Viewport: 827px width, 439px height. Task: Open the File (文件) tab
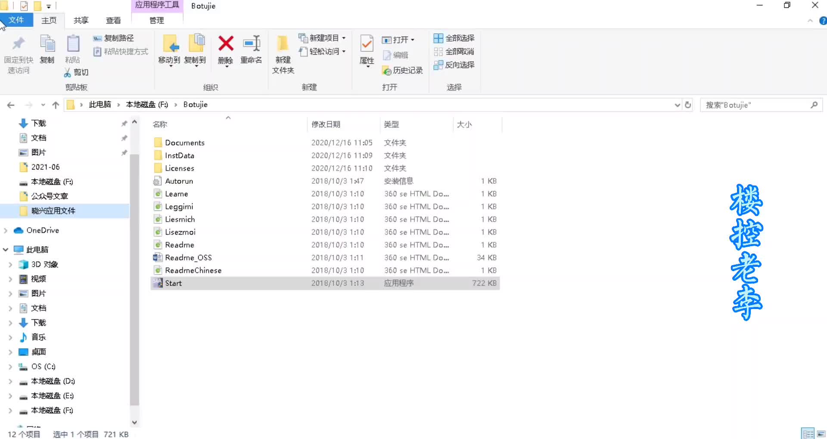[16, 20]
